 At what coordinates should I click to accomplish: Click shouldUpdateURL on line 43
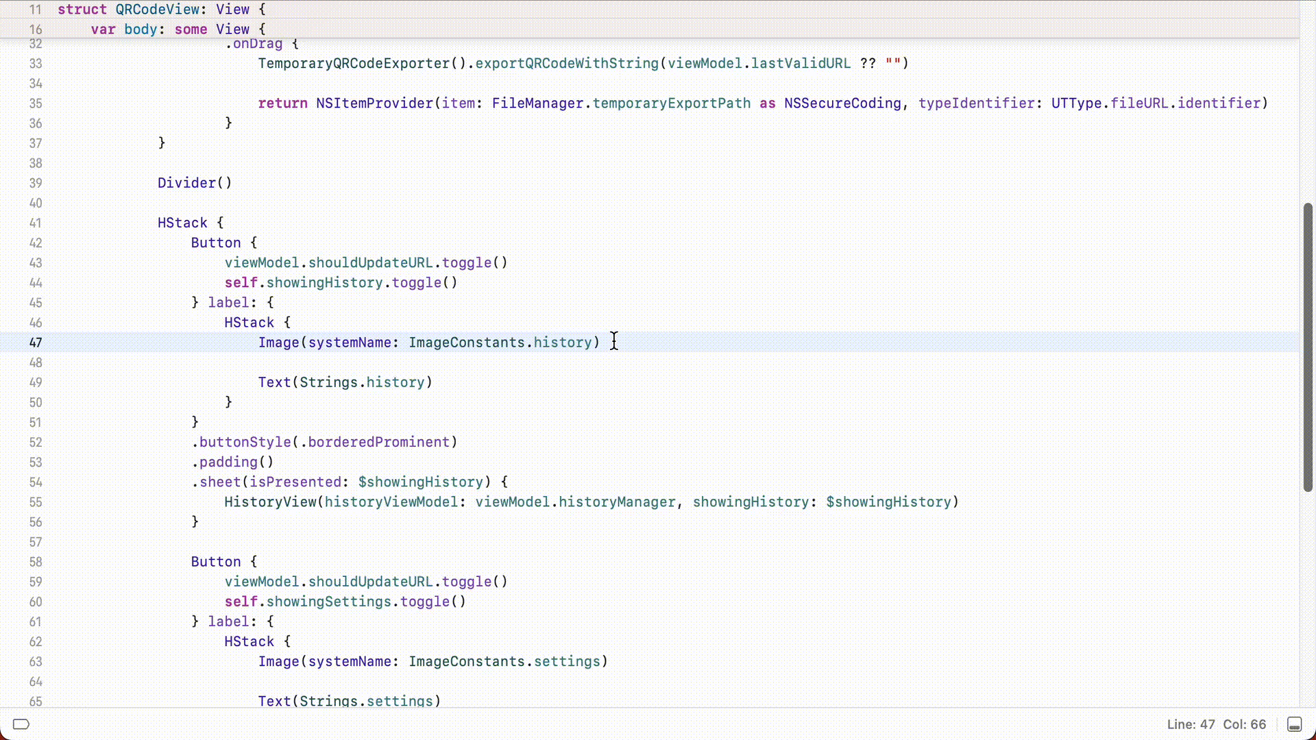371,262
